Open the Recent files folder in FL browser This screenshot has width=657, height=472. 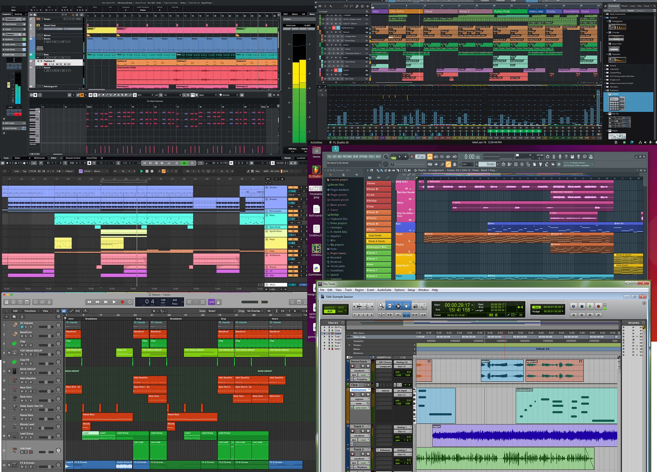point(337,185)
